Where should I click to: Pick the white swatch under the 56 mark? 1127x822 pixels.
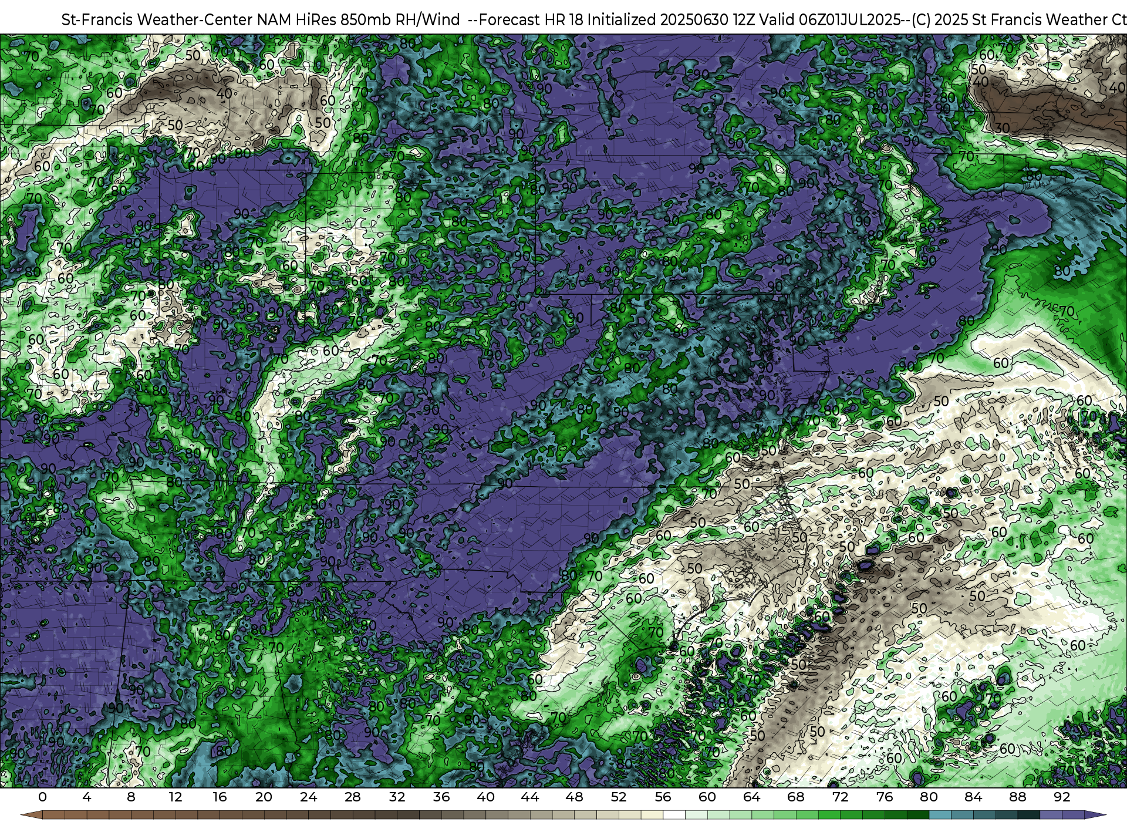pos(674,815)
